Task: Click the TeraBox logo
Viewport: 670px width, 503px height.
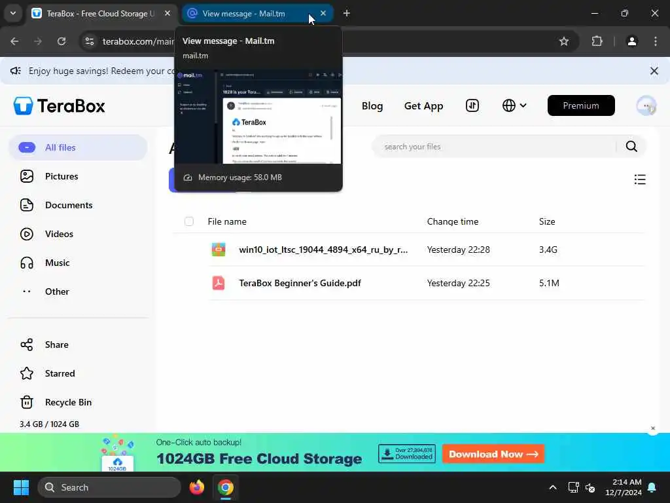Action: 59,105
